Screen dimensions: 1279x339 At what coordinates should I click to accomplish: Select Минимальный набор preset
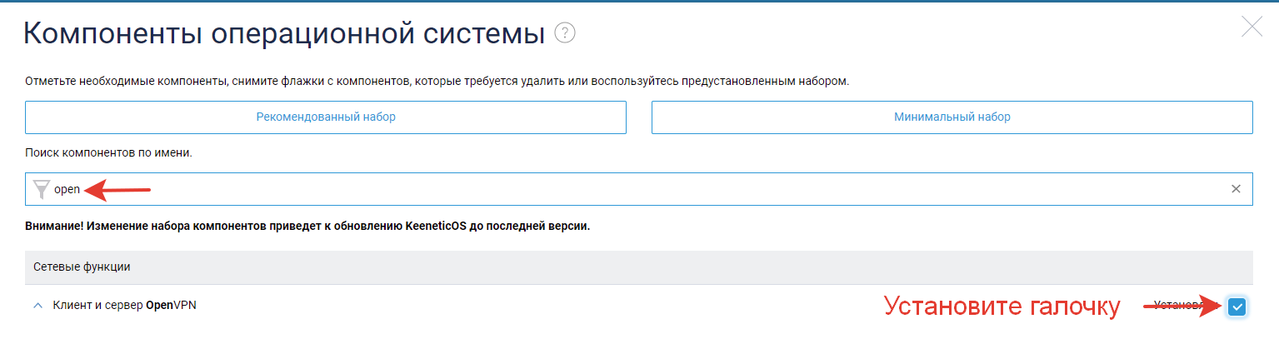click(x=952, y=117)
